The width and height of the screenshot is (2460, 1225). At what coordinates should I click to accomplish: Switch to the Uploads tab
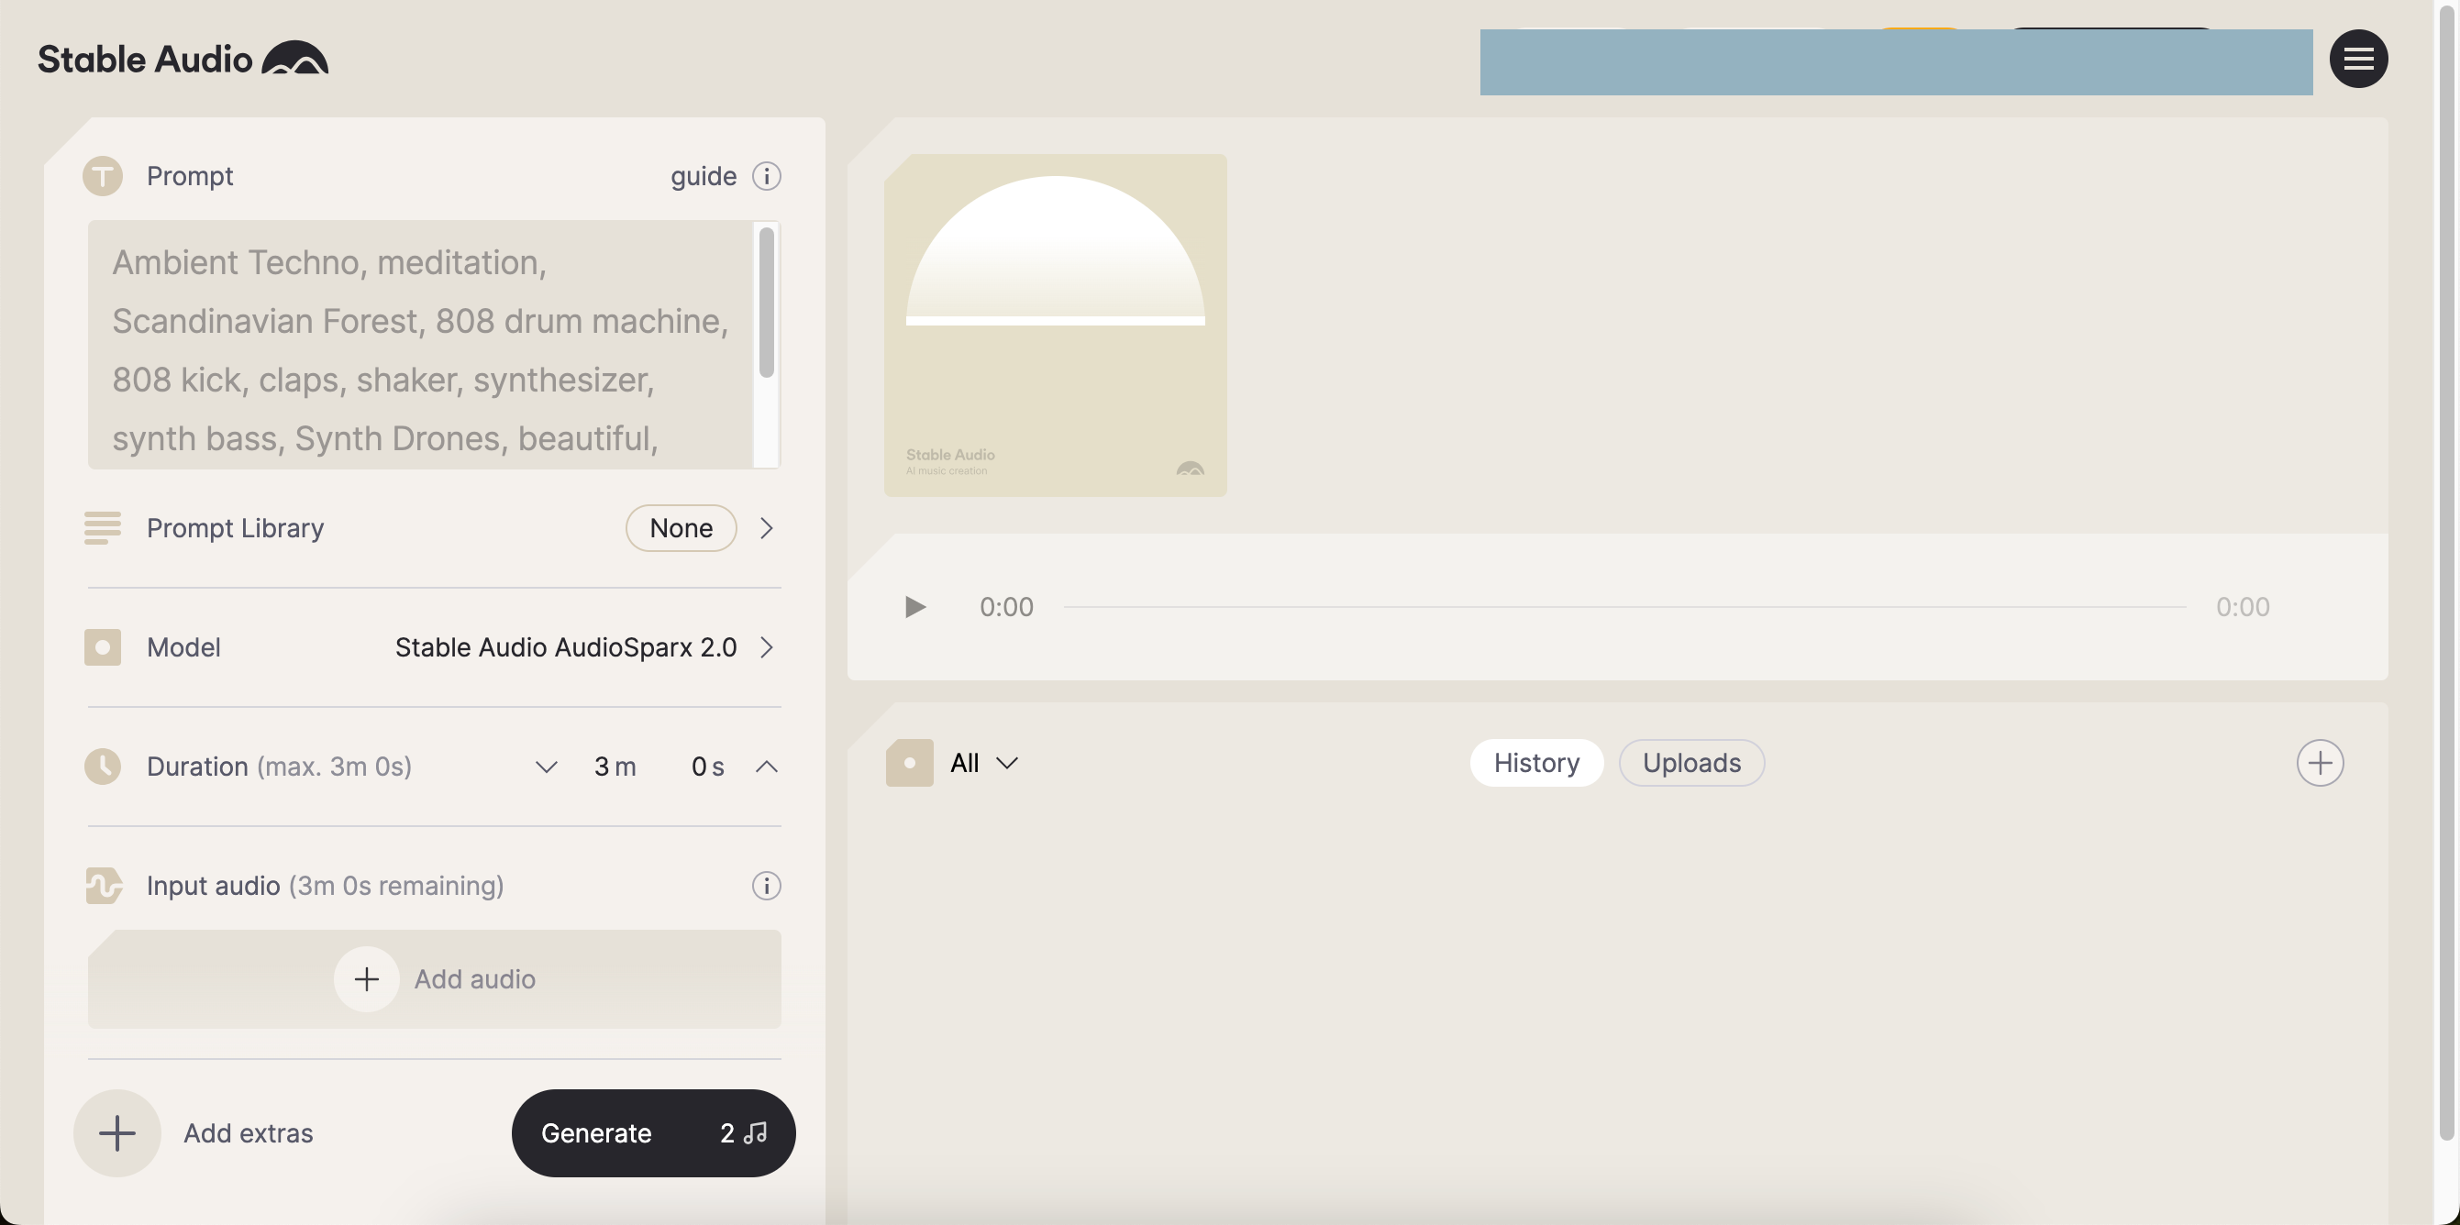(x=1690, y=763)
